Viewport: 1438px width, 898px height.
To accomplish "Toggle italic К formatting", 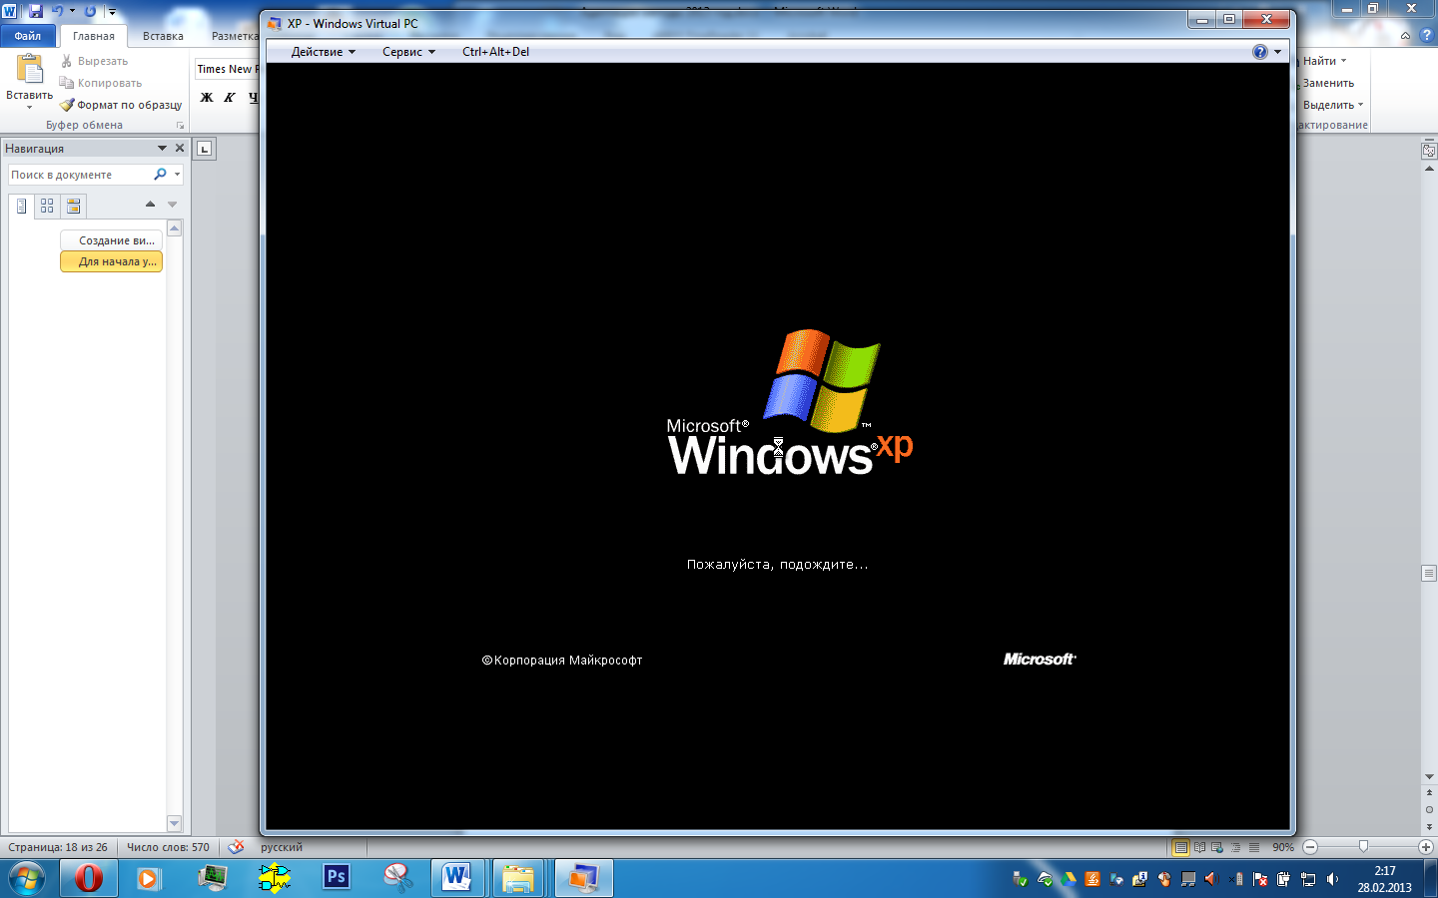I will tap(229, 97).
